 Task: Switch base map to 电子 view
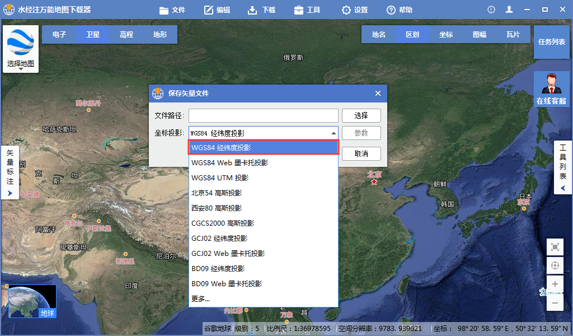60,34
